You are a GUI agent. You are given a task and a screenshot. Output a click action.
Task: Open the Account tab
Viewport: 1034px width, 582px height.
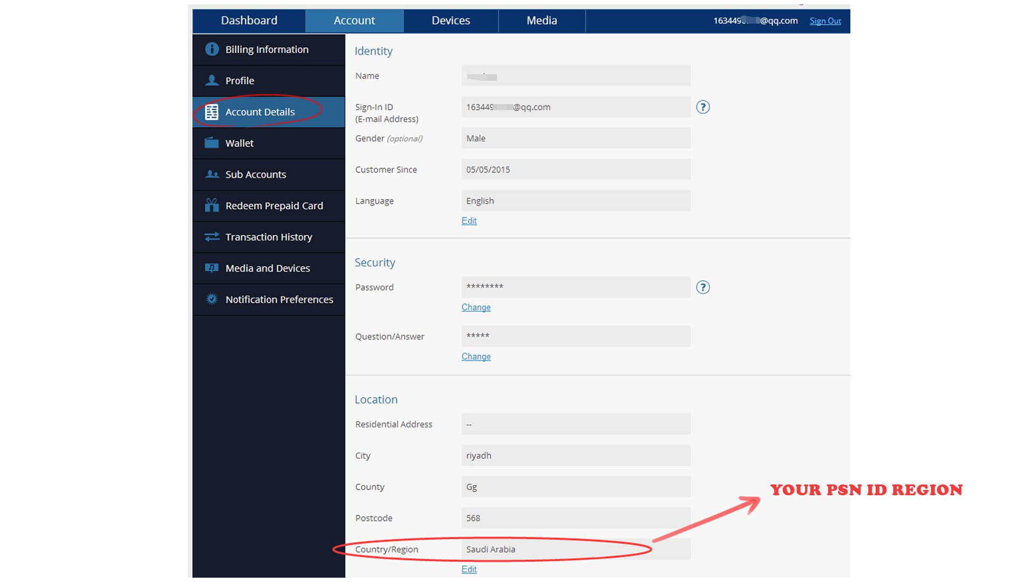tap(354, 20)
